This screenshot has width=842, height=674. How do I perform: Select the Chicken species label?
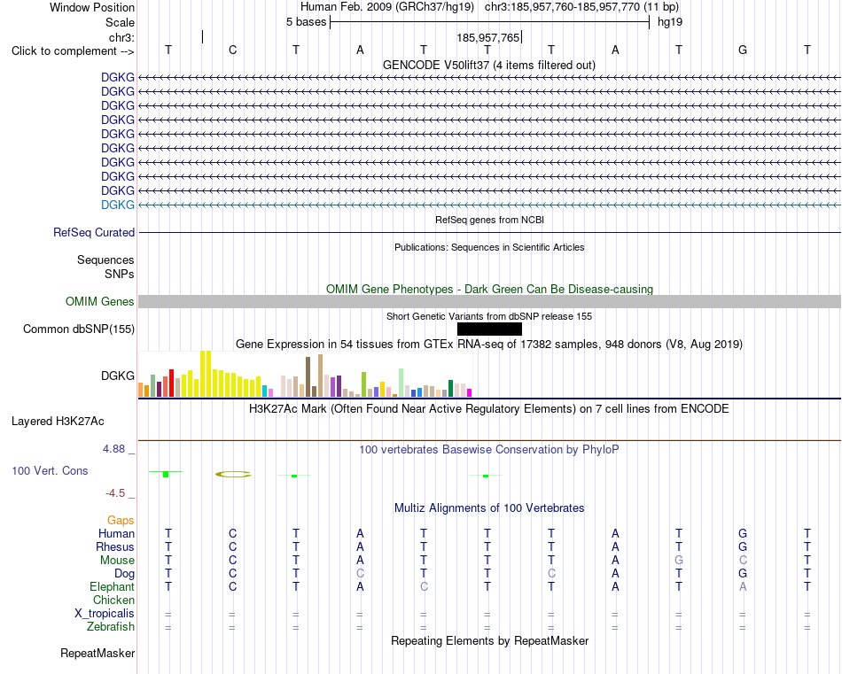(113, 600)
